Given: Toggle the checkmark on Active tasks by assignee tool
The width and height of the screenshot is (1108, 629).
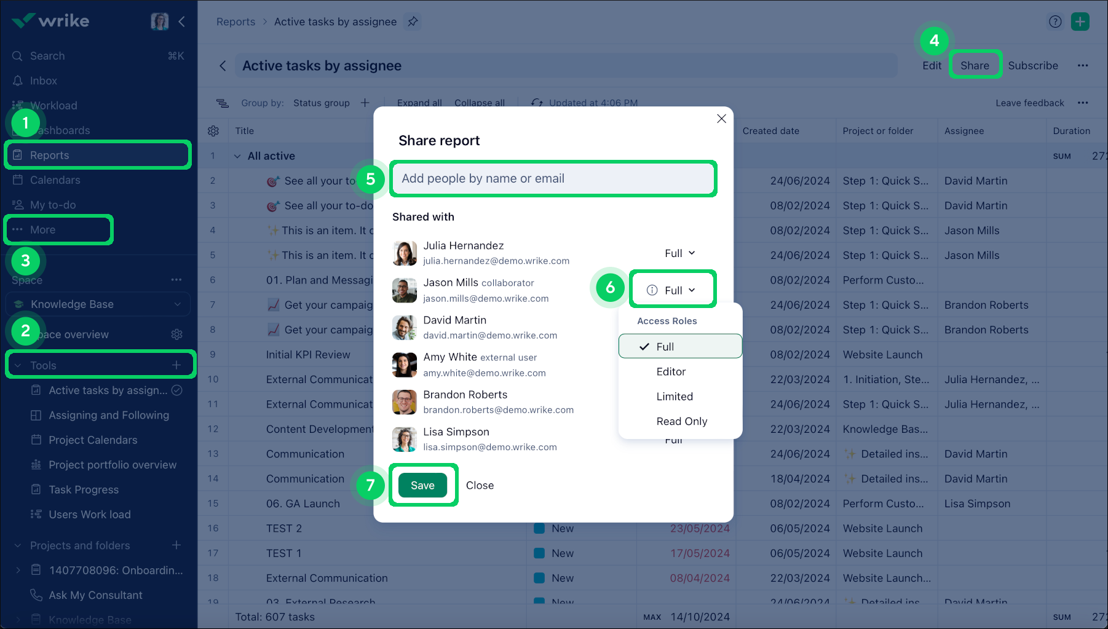Looking at the screenshot, I should click(176, 390).
